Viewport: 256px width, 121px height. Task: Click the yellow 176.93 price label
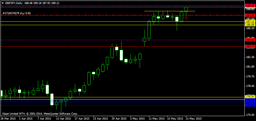tap(250, 97)
